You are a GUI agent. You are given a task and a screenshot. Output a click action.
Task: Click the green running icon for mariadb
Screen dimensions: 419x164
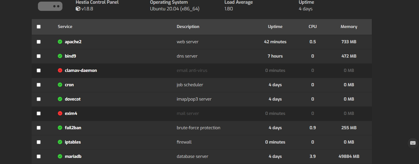click(x=60, y=156)
